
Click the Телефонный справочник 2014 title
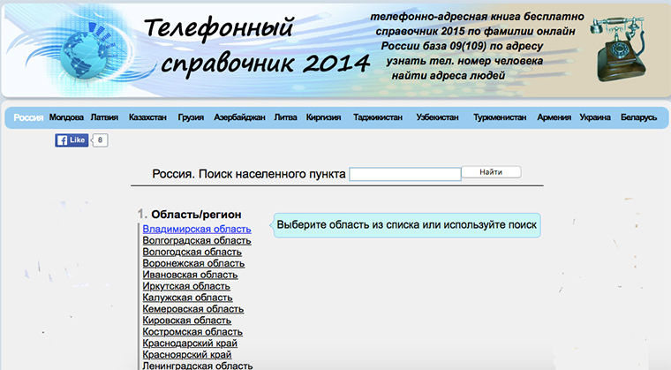point(257,46)
